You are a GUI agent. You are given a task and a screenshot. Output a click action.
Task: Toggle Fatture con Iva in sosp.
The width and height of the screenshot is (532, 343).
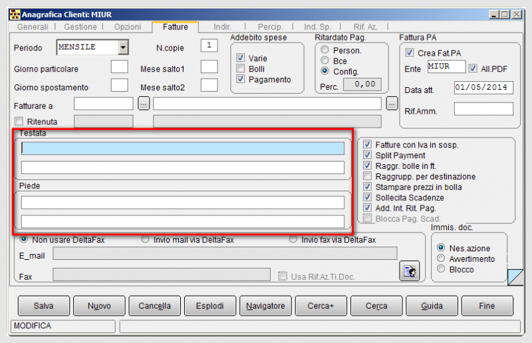point(368,144)
